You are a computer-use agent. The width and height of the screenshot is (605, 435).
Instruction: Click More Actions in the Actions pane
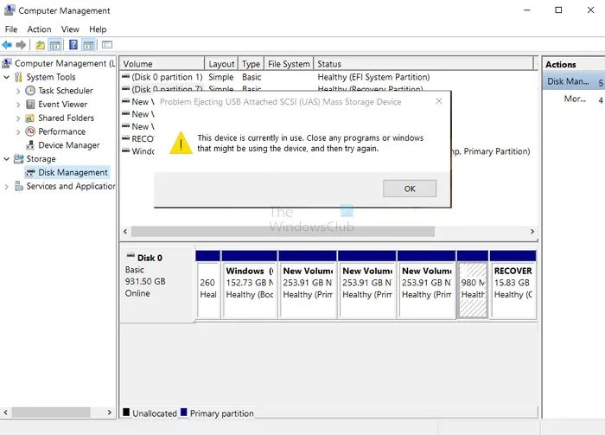tap(574, 99)
